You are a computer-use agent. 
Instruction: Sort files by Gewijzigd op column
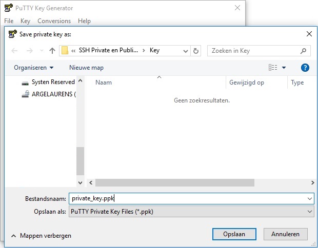click(x=247, y=82)
